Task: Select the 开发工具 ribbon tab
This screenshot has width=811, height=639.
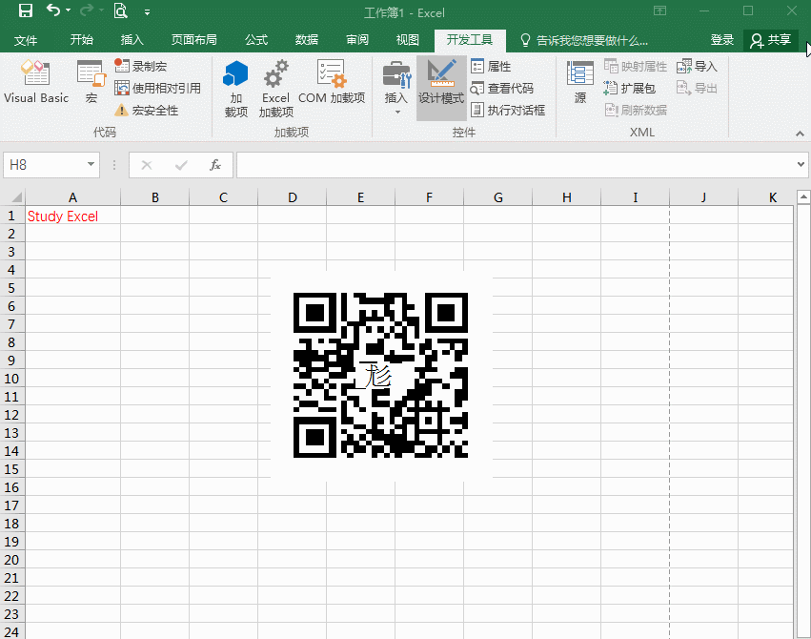Action: (x=470, y=40)
